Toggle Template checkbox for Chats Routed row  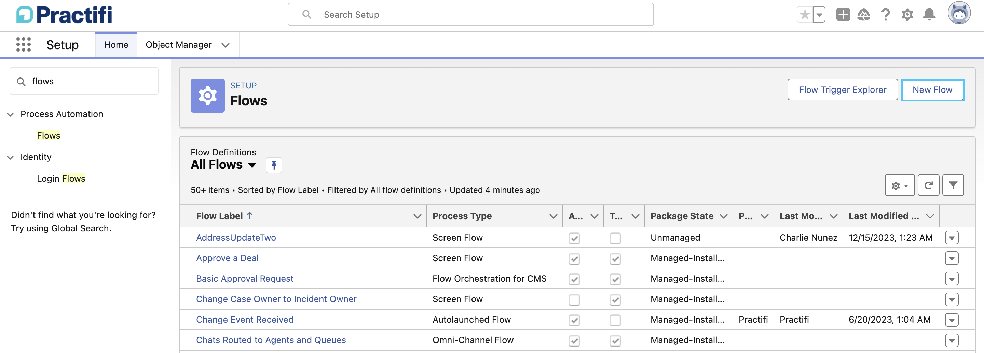(x=615, y=341)
